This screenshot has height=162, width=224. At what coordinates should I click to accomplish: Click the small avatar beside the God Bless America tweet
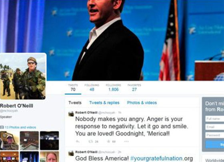(x=71, y=153)
